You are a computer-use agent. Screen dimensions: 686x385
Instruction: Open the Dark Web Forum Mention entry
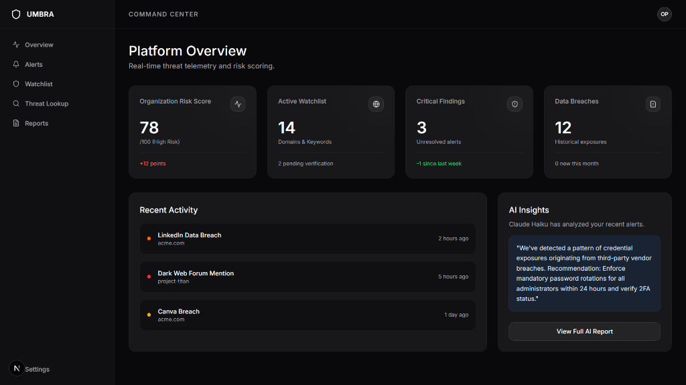point(307,277)
